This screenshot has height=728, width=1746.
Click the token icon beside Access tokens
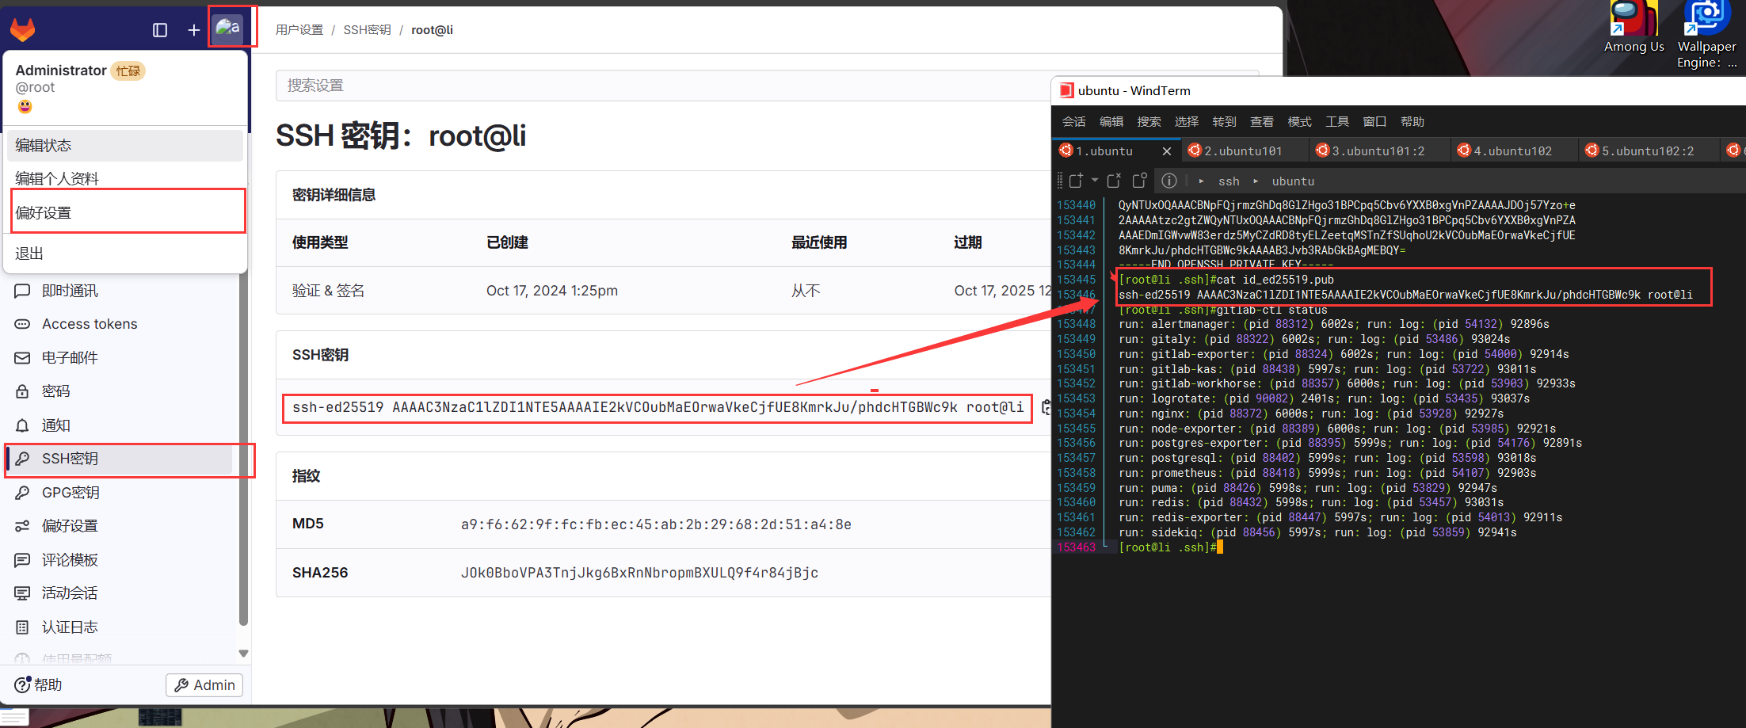pyautogui.click(x=22, y=324)
